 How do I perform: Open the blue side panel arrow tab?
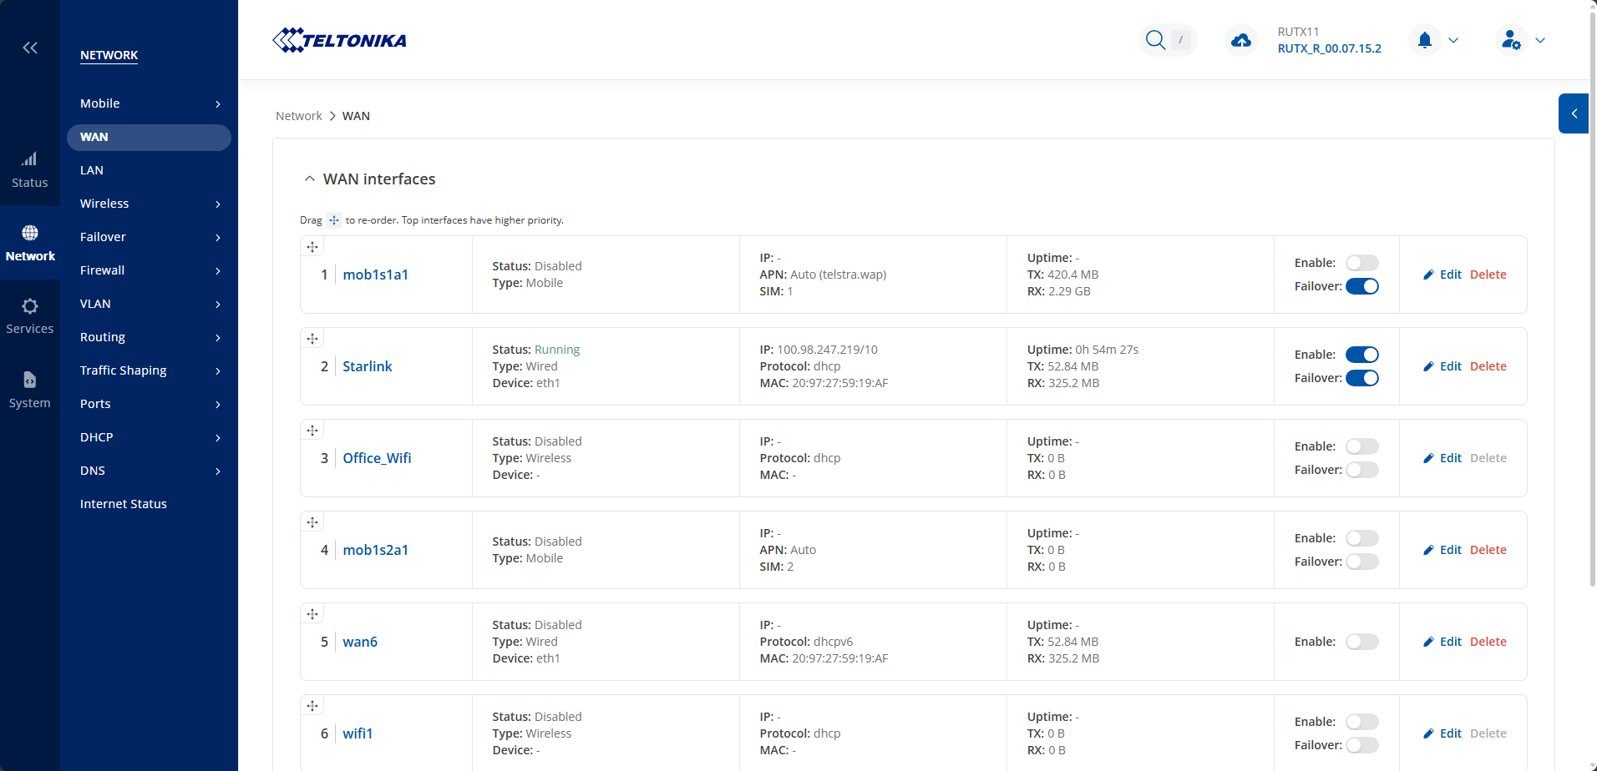click(x=1574, y=113)
